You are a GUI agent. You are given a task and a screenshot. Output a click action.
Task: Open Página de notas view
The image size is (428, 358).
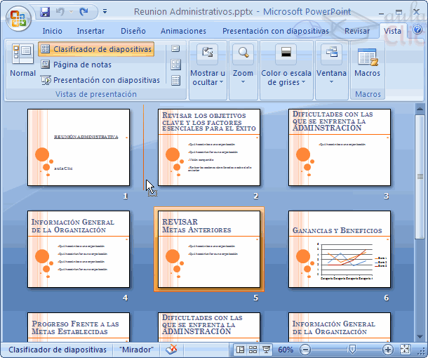tap(76, 65)
